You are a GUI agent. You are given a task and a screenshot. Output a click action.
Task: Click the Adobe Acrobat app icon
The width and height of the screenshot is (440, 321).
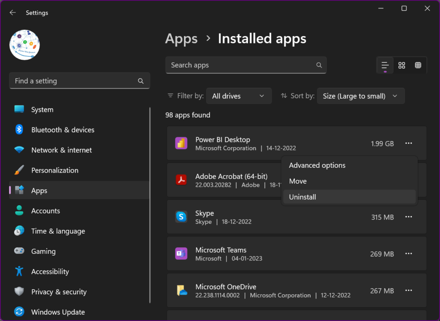pos(181,180)
